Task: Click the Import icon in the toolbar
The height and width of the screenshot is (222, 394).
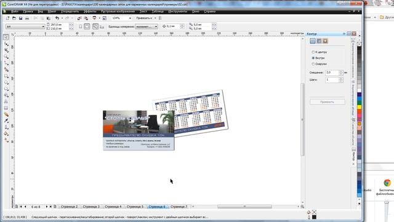Action: click(x=79, y=18)
